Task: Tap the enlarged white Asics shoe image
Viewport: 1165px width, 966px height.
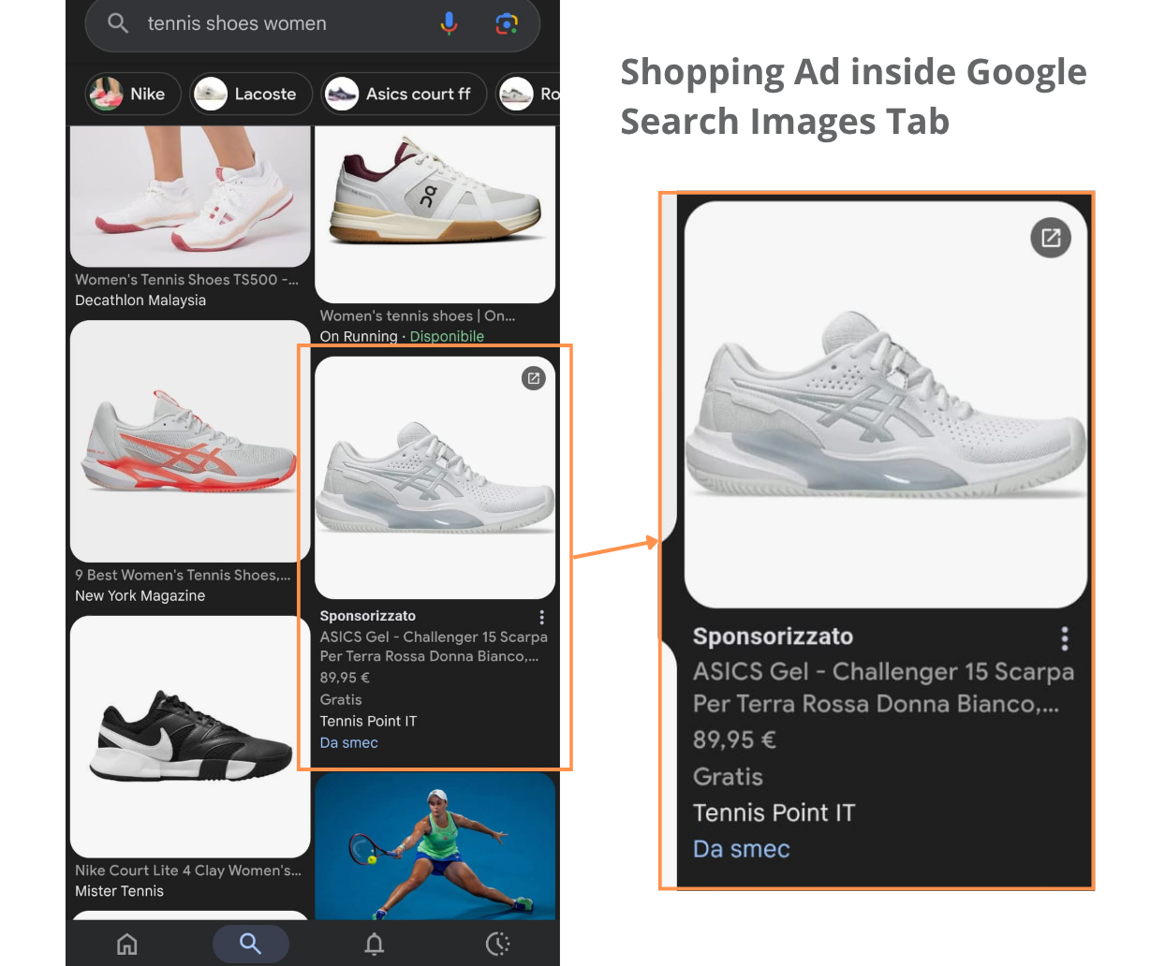Action: [886, 404]
